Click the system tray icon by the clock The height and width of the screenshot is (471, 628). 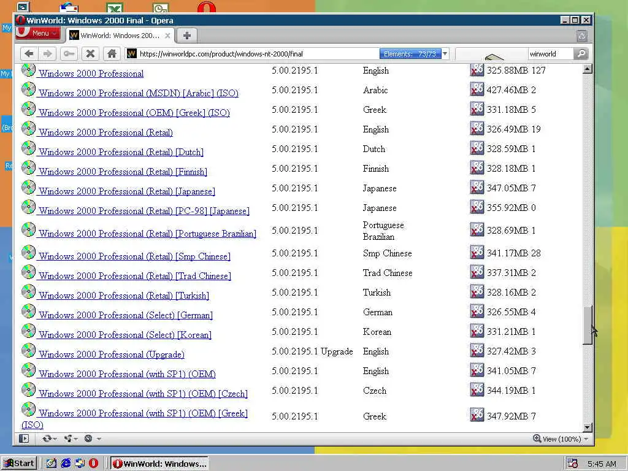(573, 464)
